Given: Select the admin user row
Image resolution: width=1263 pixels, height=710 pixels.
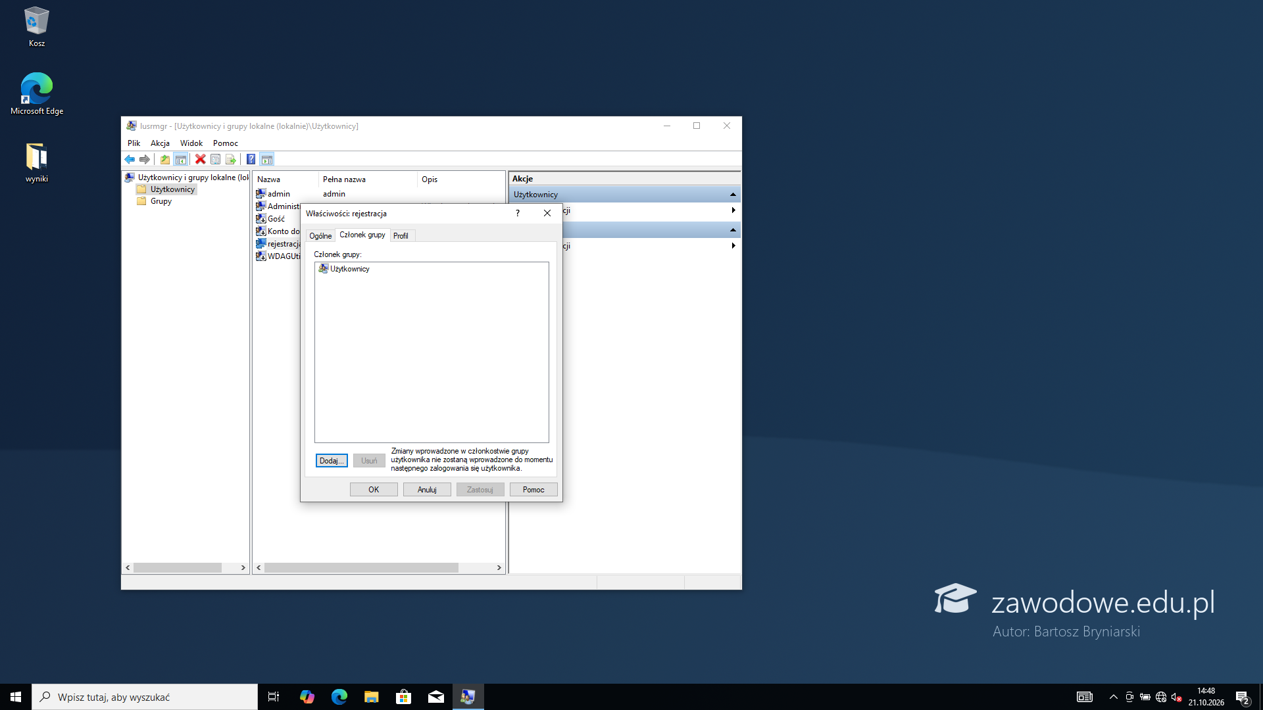Looking at the screenshot, I should point(378,194).
